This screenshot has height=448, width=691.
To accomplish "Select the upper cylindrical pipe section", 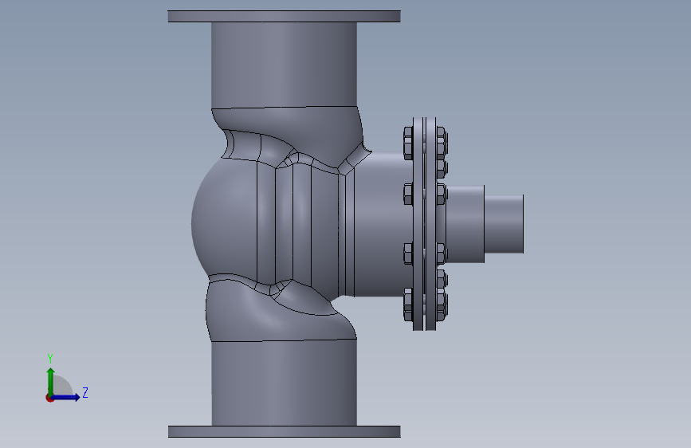I will pyautogui.click(x=285, y=65).
